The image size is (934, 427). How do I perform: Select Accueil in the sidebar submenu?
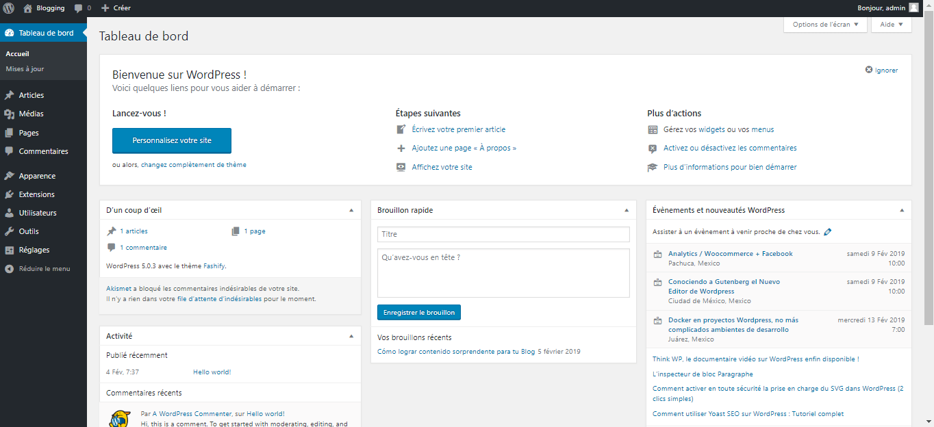click(17, 53)
